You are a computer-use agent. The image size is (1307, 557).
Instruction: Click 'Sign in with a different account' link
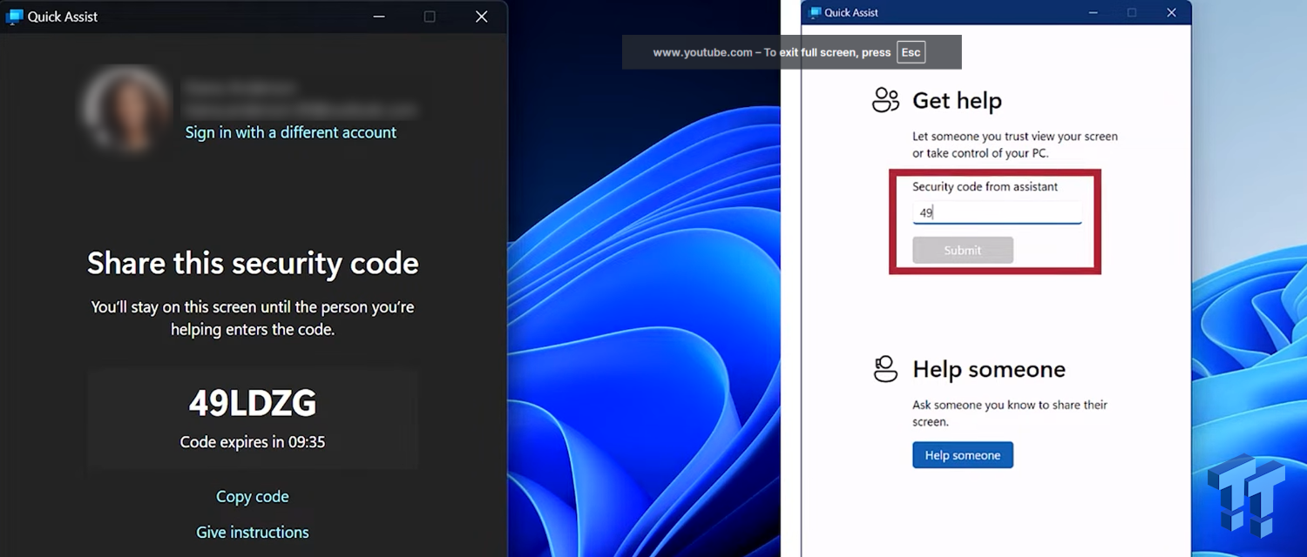point(290,132)
